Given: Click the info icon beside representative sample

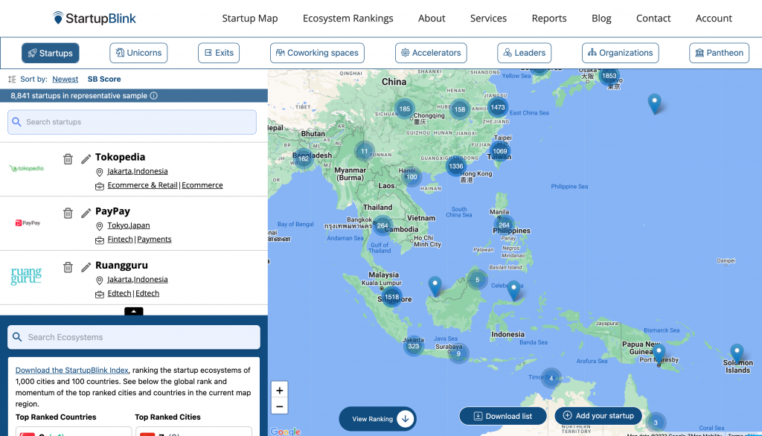Looking at the screenshot, I should point(154,96).
